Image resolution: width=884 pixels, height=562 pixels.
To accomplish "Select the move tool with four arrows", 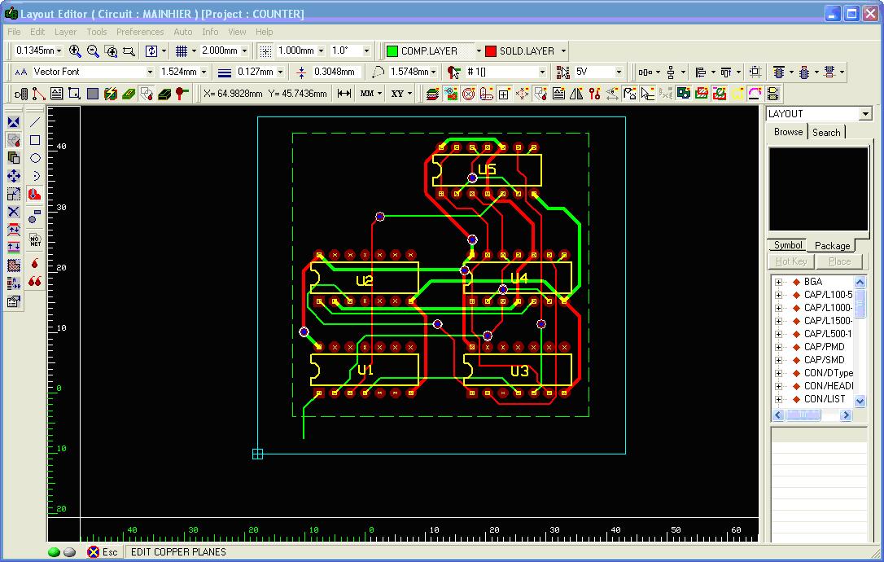I will (x=14, y=176).
